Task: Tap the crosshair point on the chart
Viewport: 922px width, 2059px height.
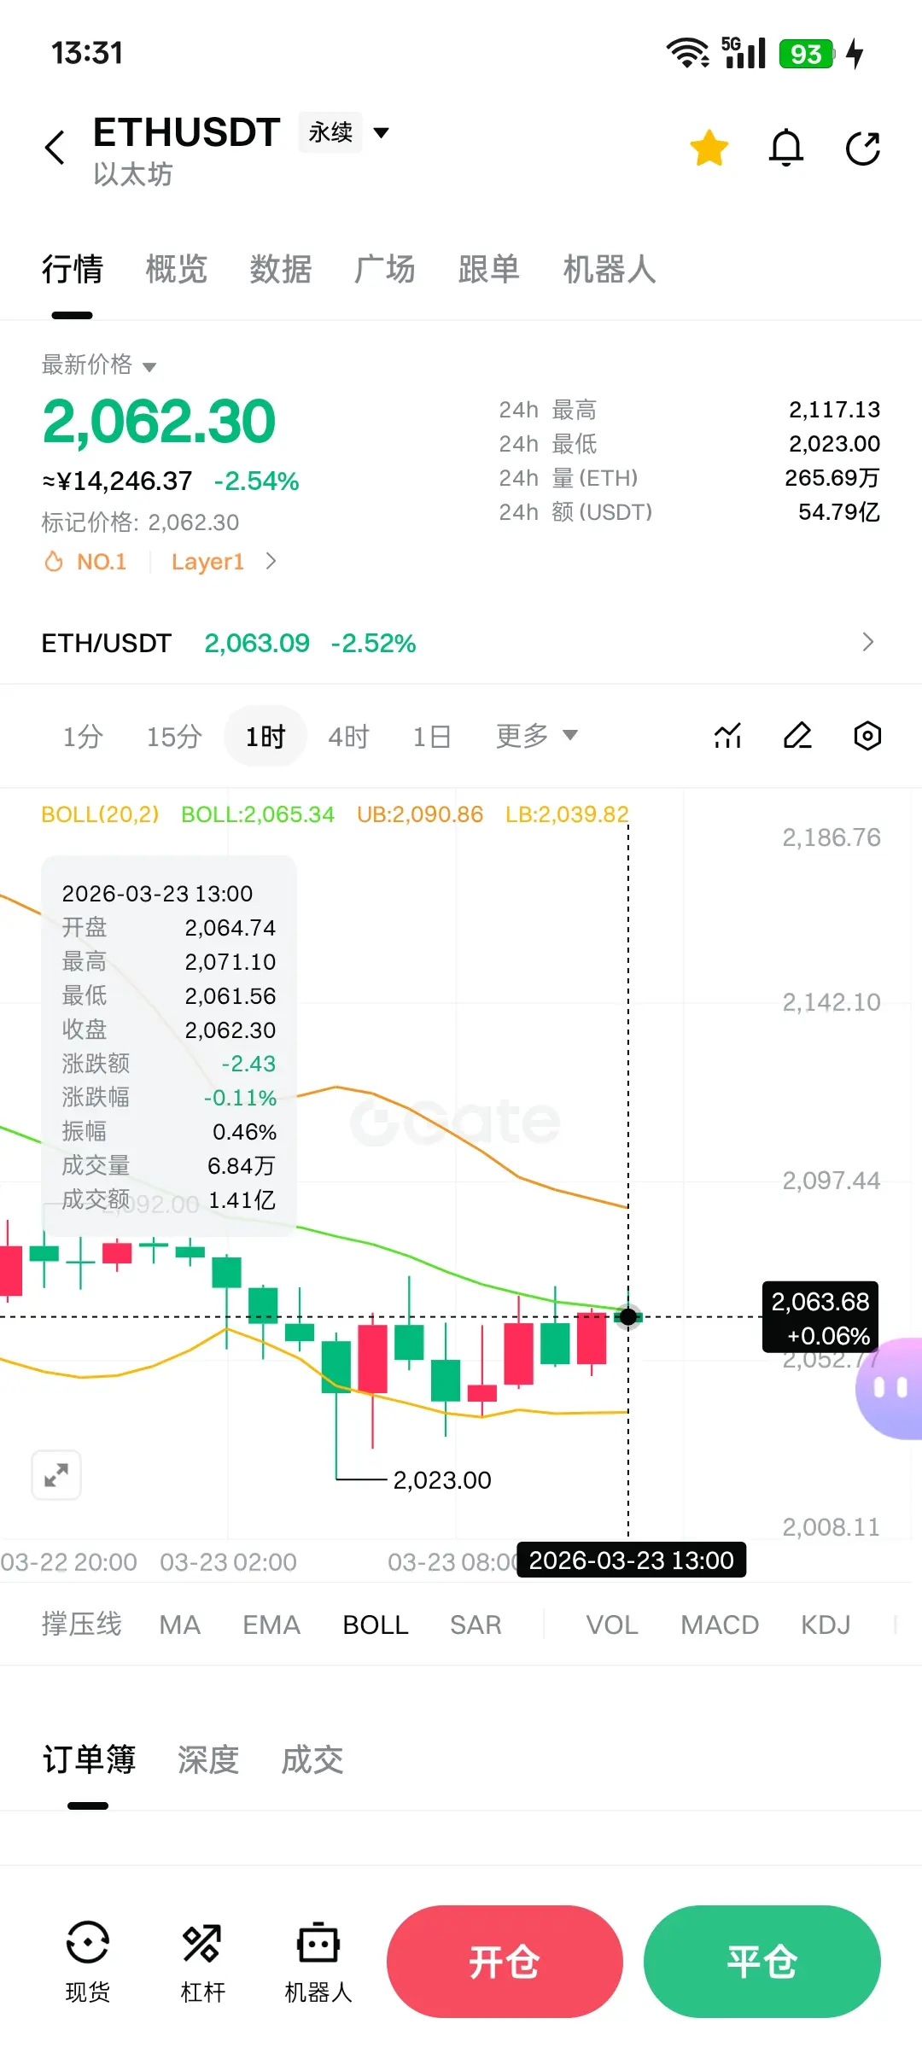Action: (x=628, y=1317)
